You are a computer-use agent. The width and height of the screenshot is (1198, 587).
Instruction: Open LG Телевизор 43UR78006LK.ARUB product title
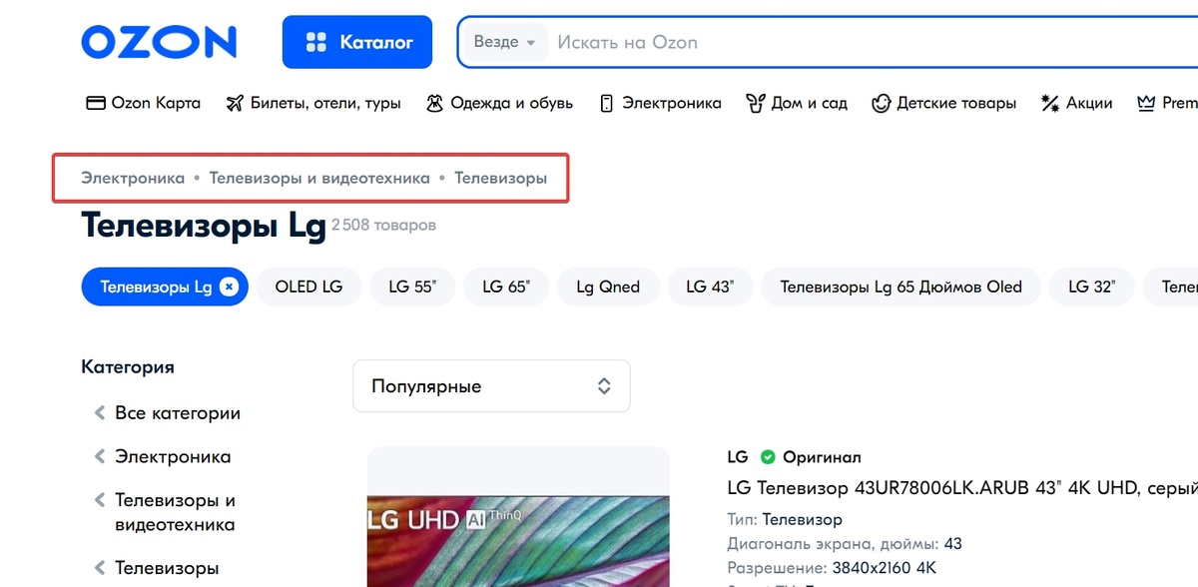962,488
